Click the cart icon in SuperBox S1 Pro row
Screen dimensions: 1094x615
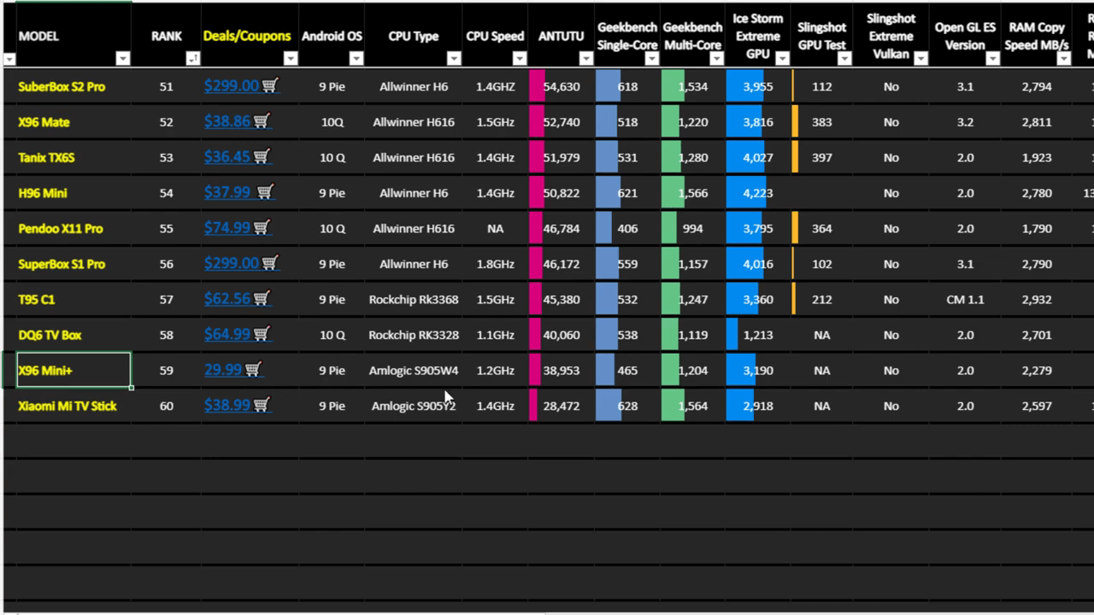270,263
